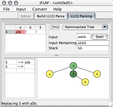Click the column header a in parse table
Screen dimensions: 113x107
(x=20, y=27)
